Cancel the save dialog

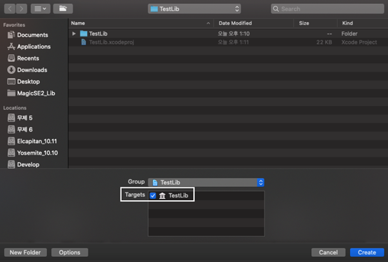[x=328, y=252]
